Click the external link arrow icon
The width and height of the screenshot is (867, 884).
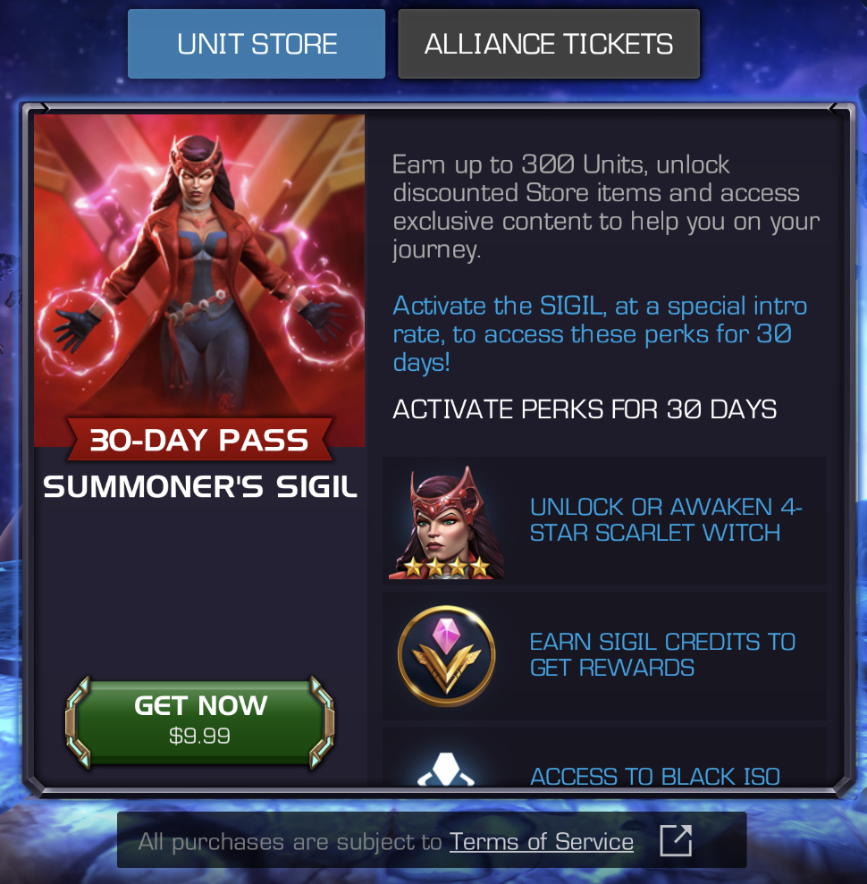click(676, 840)
